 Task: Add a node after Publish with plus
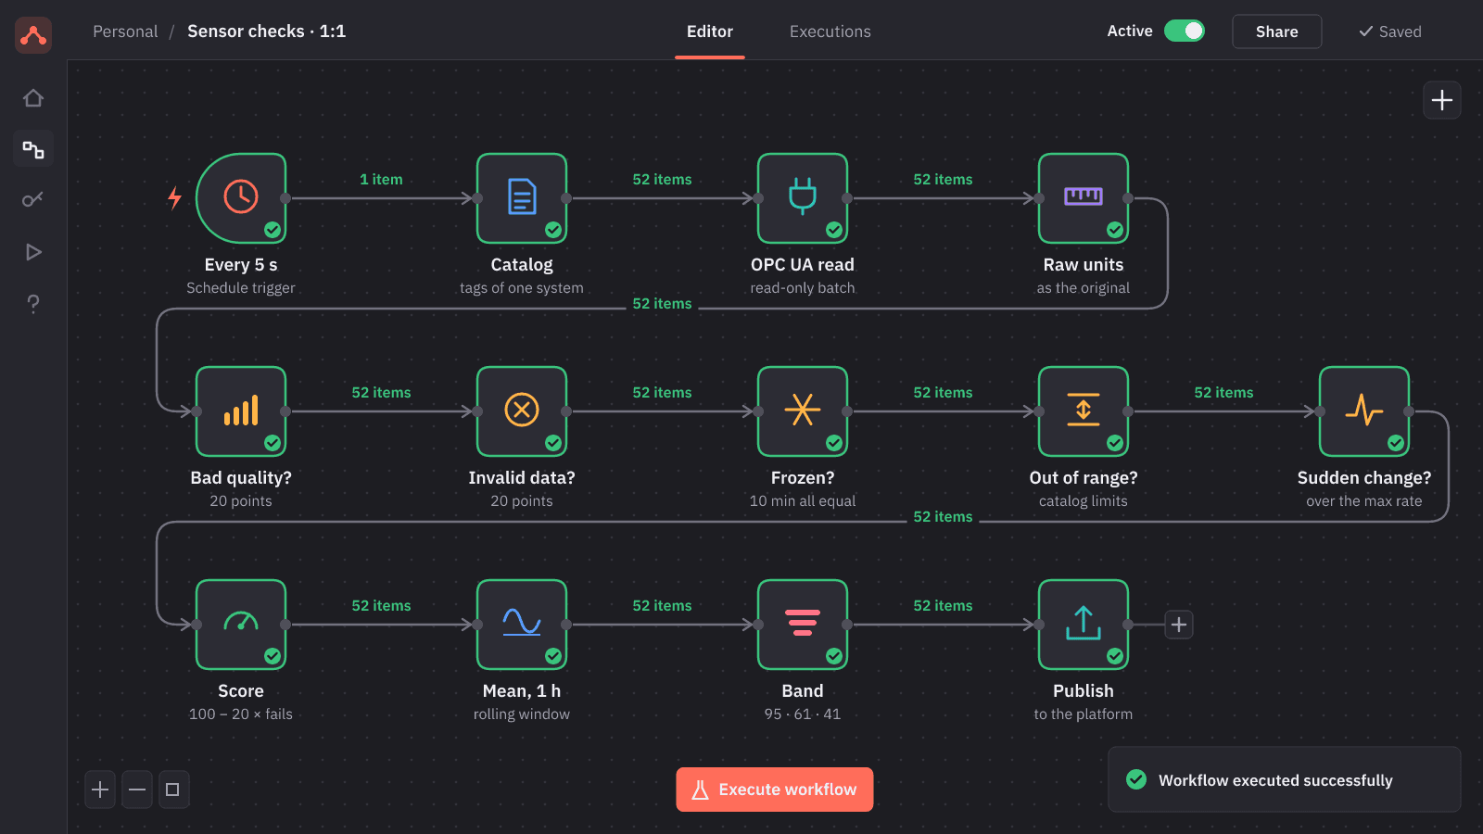(1179, 625)
